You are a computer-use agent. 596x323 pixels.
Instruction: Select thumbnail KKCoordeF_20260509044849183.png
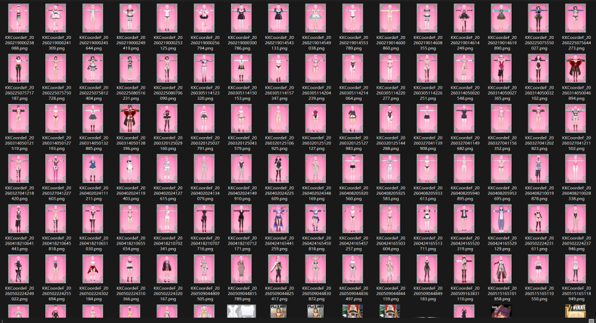coord(427,269)
